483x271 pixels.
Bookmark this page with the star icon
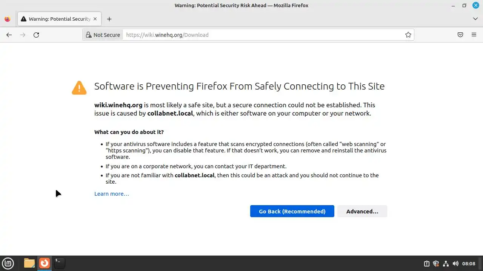tap(408, 35)
